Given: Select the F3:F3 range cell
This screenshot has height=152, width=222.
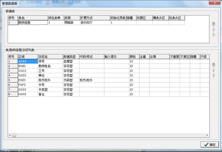Looking at the screenshot, I should tap(28, 85).
